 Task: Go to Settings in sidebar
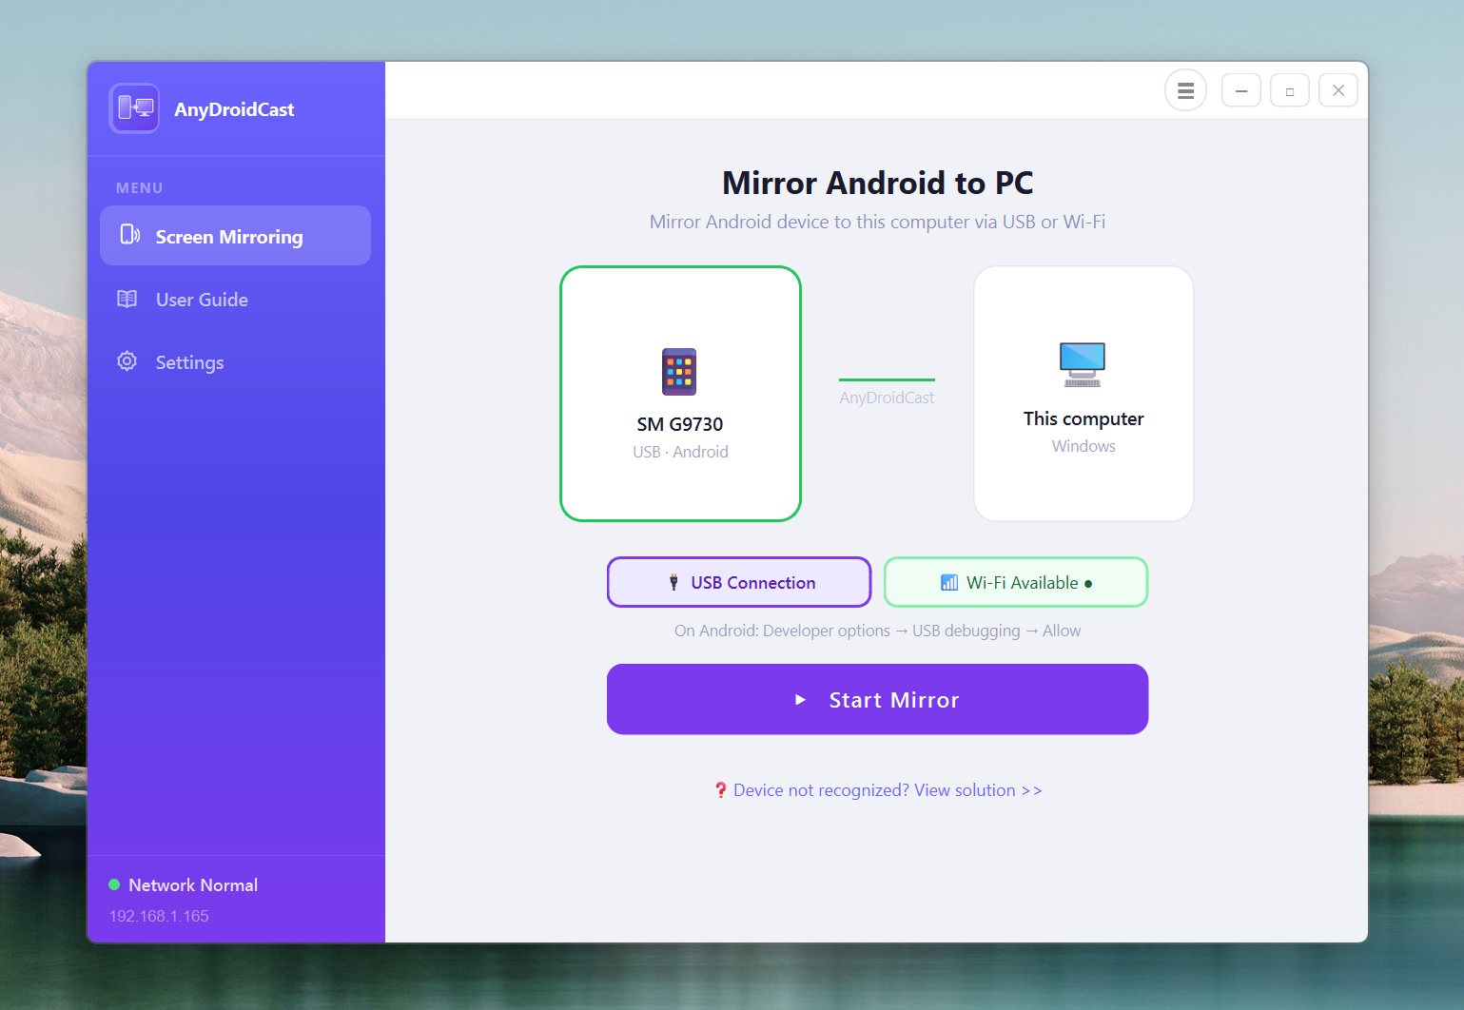(235, 361)
